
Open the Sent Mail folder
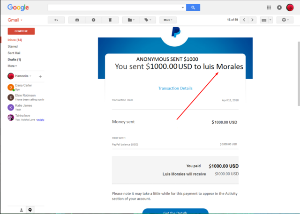click(14, 53)
